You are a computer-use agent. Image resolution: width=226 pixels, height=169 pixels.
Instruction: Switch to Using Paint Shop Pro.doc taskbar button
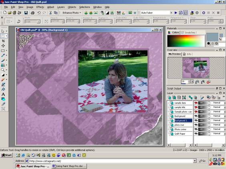pos(69,166)
